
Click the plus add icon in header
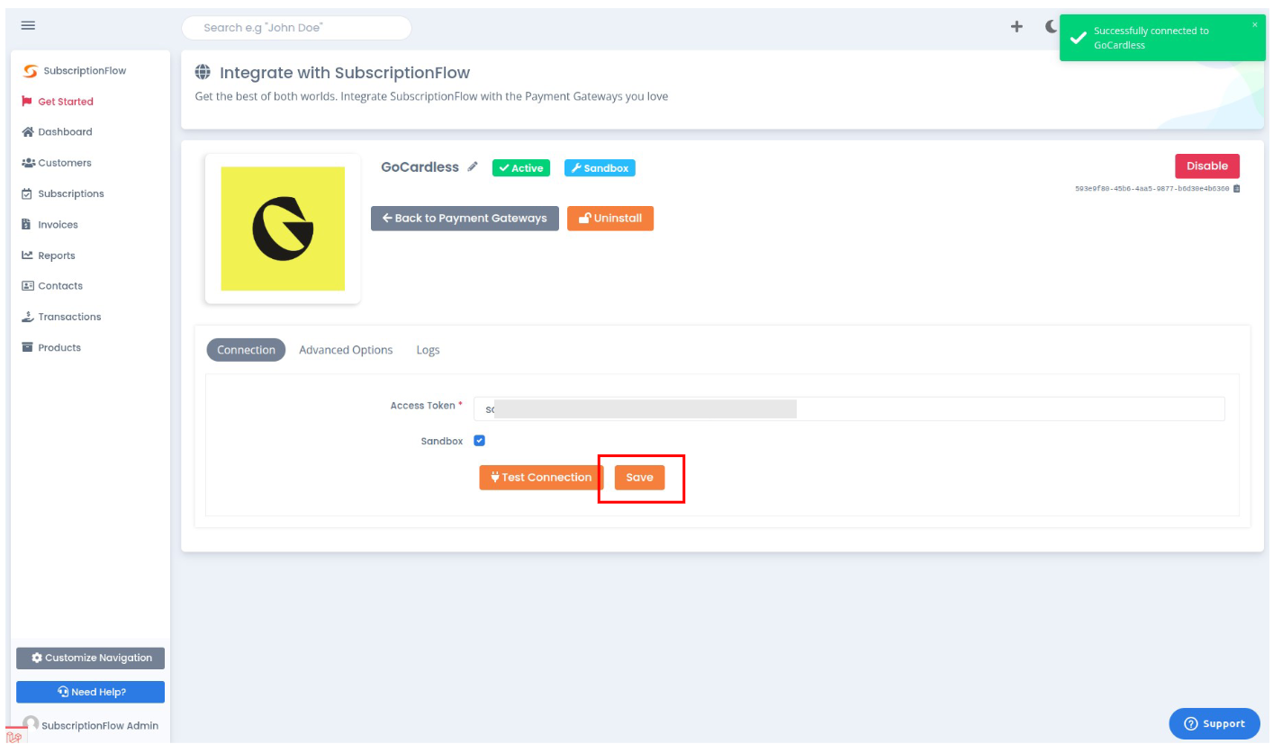click(1016, 27)
